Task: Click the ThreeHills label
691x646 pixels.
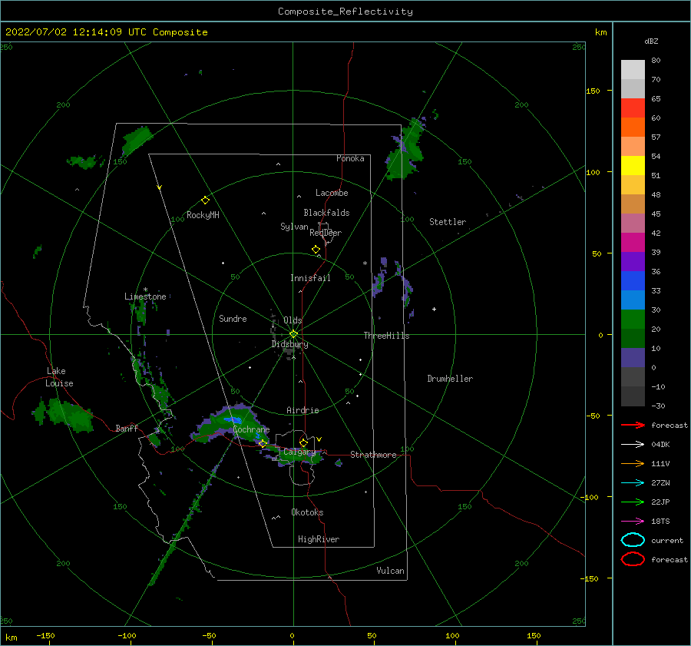Action: point(386,336)
